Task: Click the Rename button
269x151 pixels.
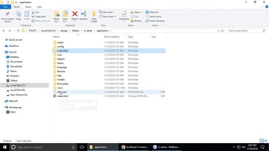Action: click(83, 16)
